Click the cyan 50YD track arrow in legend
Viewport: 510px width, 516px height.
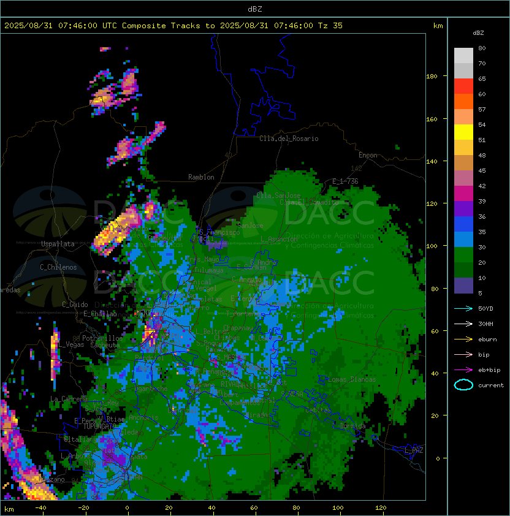coord(463,309)
